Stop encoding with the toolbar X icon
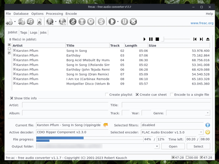The height and width of the screenshot is (164, 219). (134, 22)
